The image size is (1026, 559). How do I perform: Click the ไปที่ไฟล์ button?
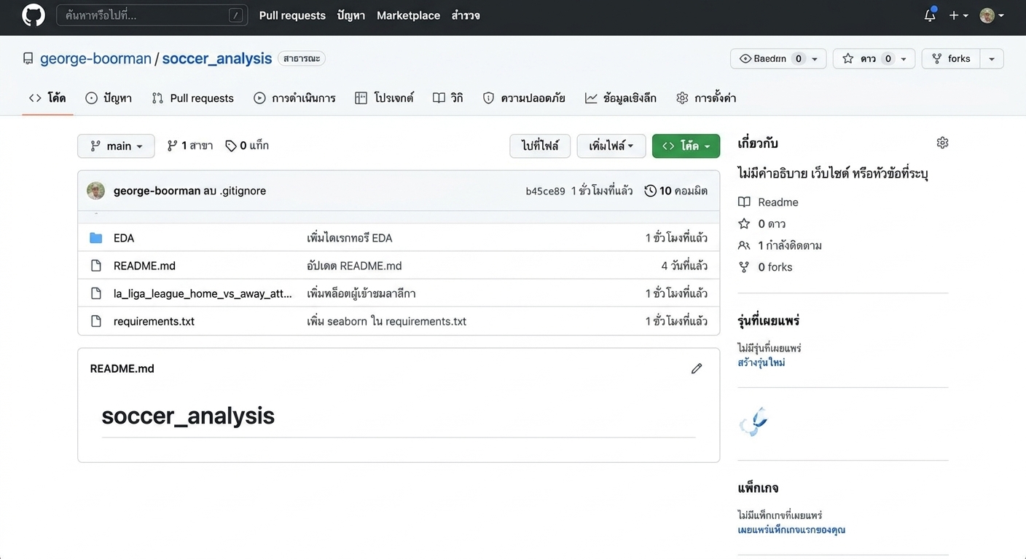click(x=540, y=146)
